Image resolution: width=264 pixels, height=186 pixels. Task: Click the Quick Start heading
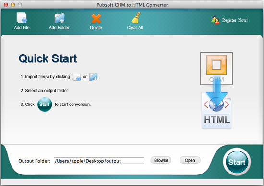tap(48, 58)
